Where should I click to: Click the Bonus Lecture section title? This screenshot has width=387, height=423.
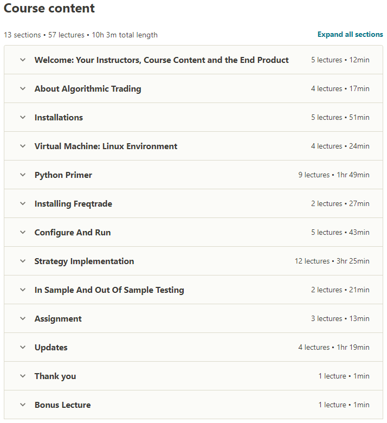pos(62,405)
